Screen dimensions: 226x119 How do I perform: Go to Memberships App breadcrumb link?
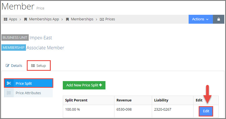pyautogui.click(x=44, y=19)
